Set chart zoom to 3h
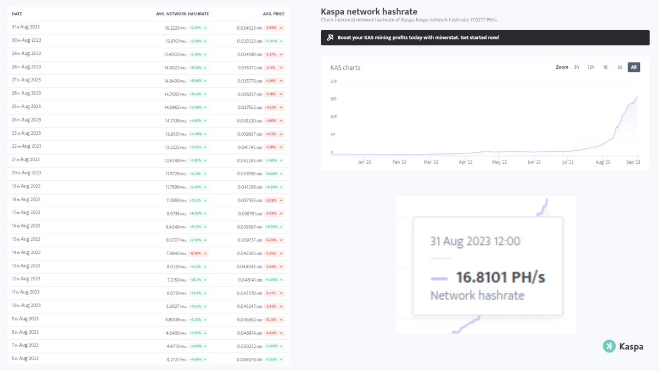The height and width of the screenshot is (371, 659). [577, 67]
